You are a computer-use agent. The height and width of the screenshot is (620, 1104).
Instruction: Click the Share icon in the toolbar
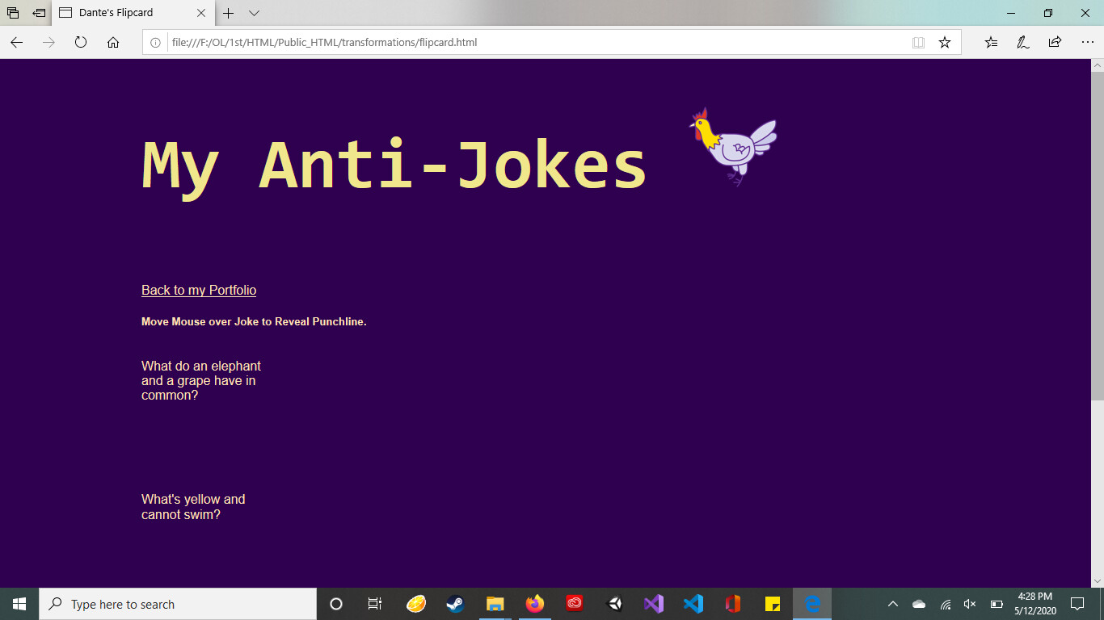coord(1054,42)
